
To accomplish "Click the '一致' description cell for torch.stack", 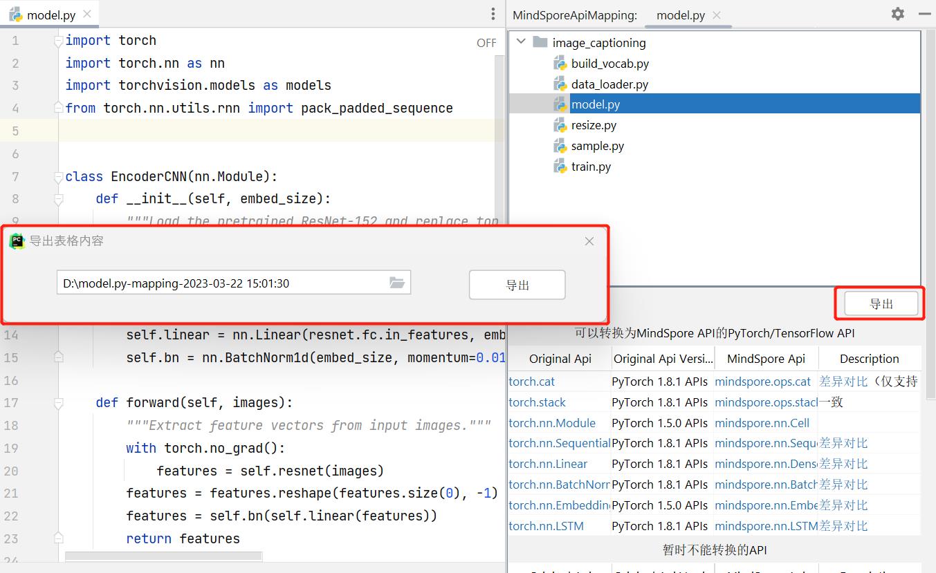I will pyautogui.click(x=831, y=402).
